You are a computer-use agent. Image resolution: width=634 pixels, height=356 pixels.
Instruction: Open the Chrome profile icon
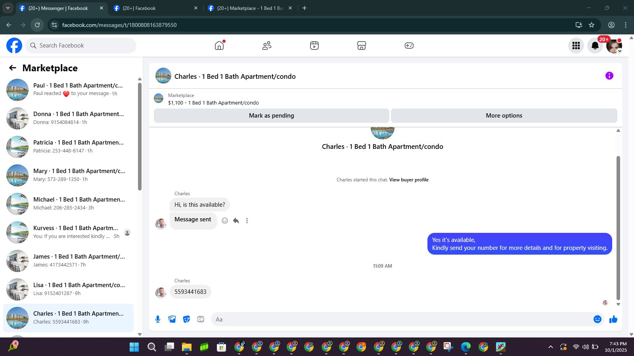[611, 25]
